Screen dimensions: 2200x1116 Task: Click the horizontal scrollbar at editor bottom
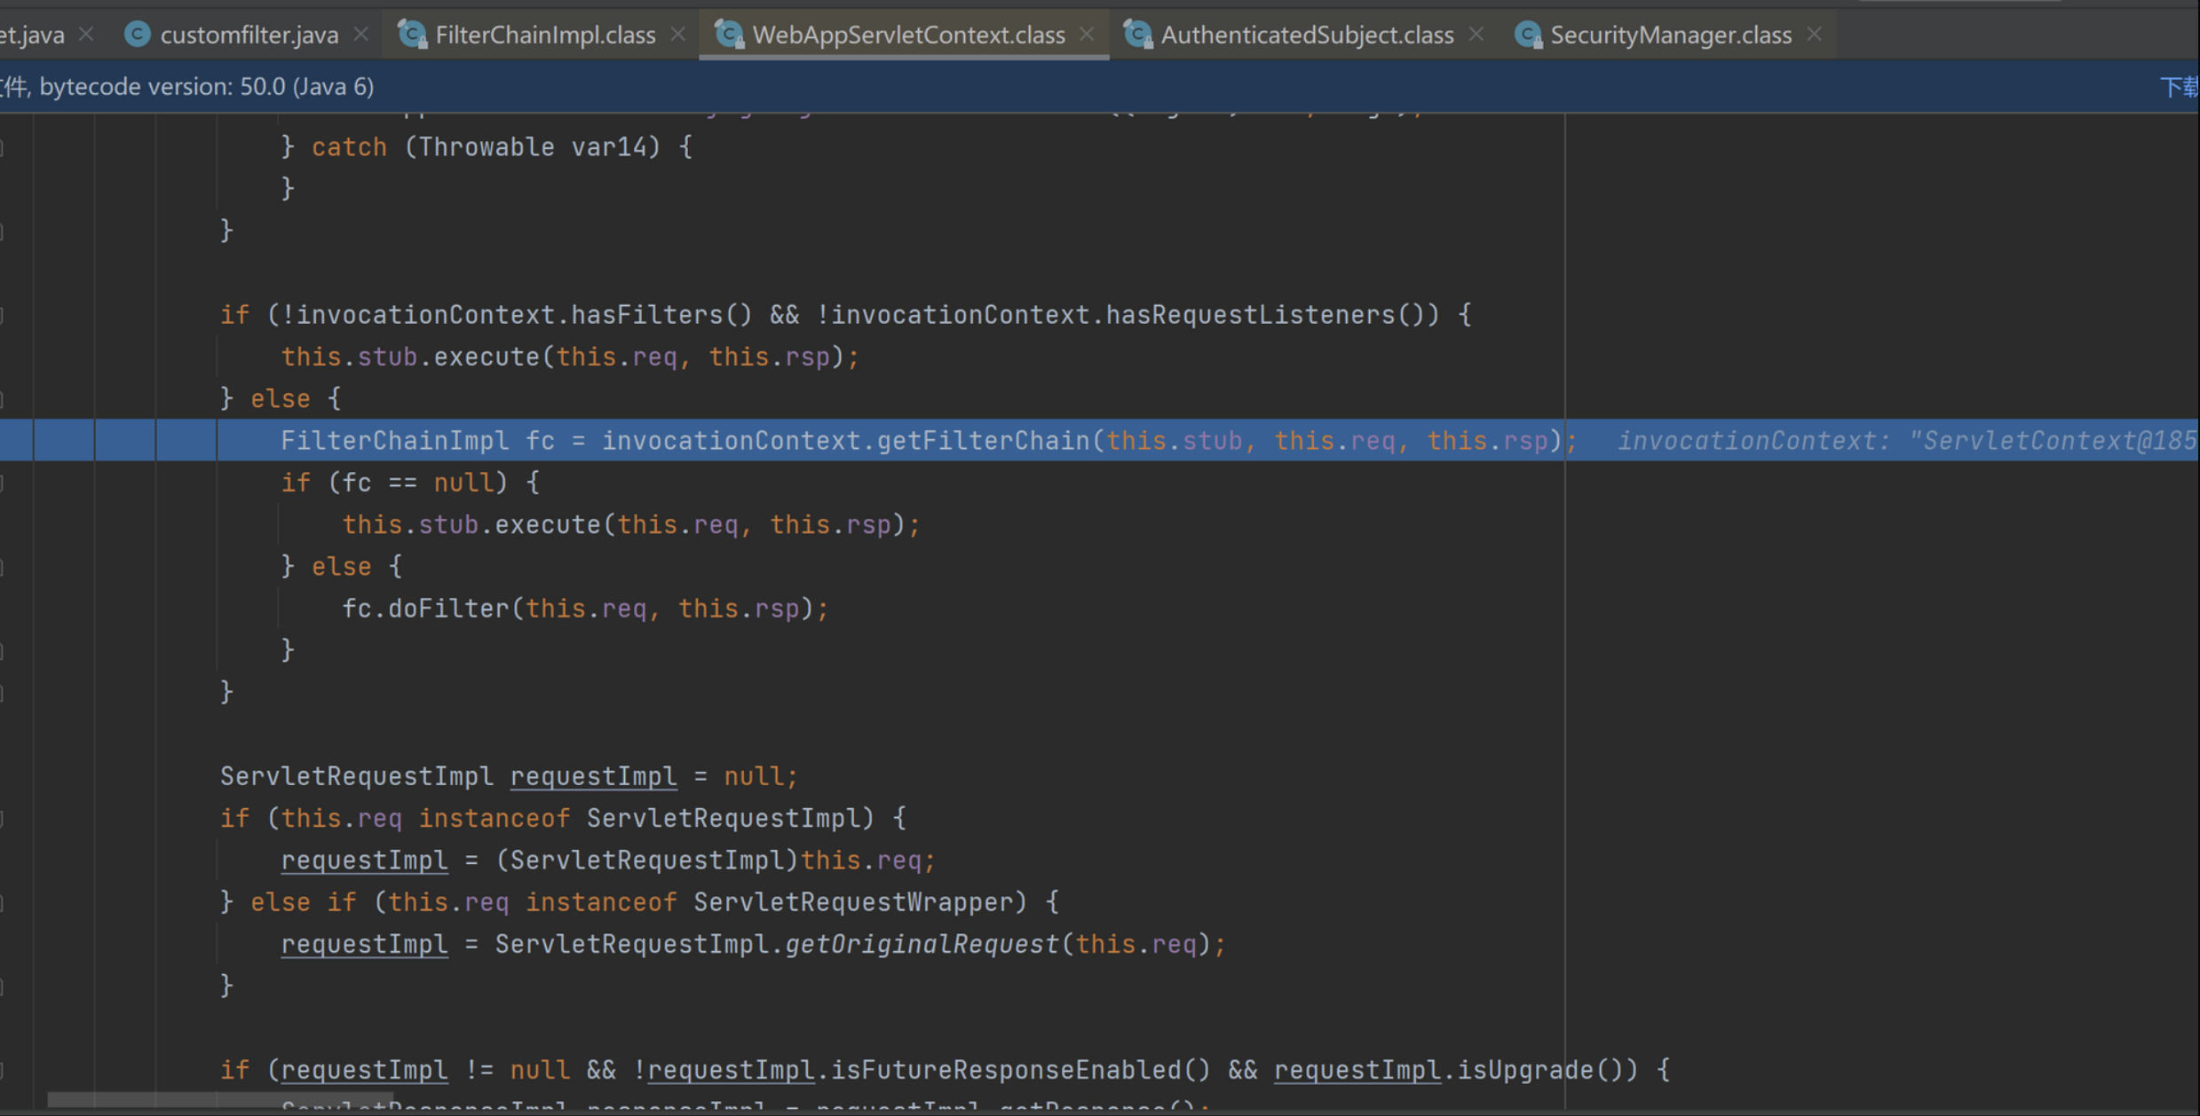tap(219, 1100)
